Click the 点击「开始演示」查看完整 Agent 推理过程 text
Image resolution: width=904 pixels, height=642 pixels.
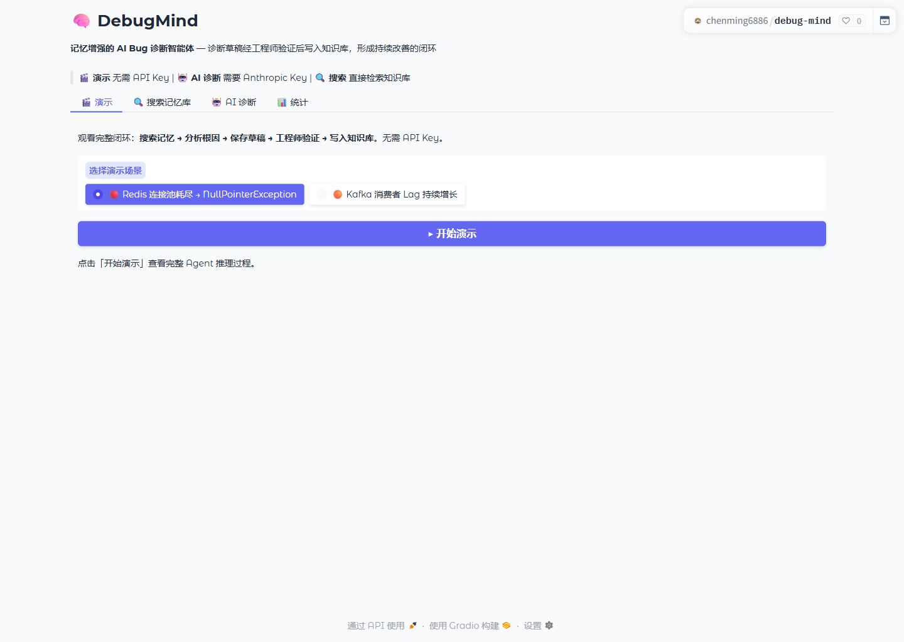pyautogui.click(x=166, y=263)
